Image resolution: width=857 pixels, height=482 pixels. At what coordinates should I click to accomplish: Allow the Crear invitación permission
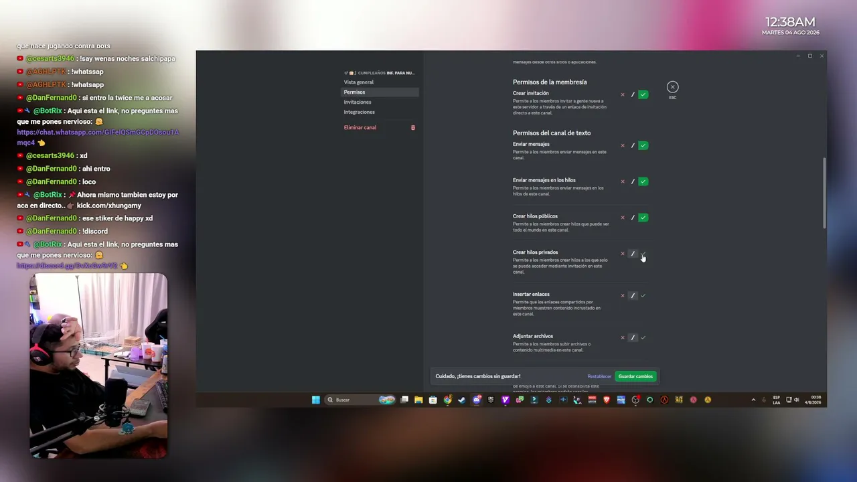[x=643, y=94]
